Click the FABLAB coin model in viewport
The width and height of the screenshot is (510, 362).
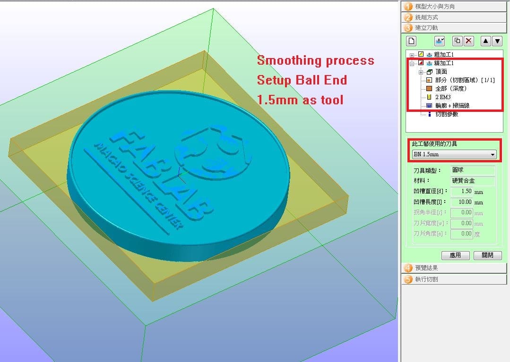tap(178, 175)
